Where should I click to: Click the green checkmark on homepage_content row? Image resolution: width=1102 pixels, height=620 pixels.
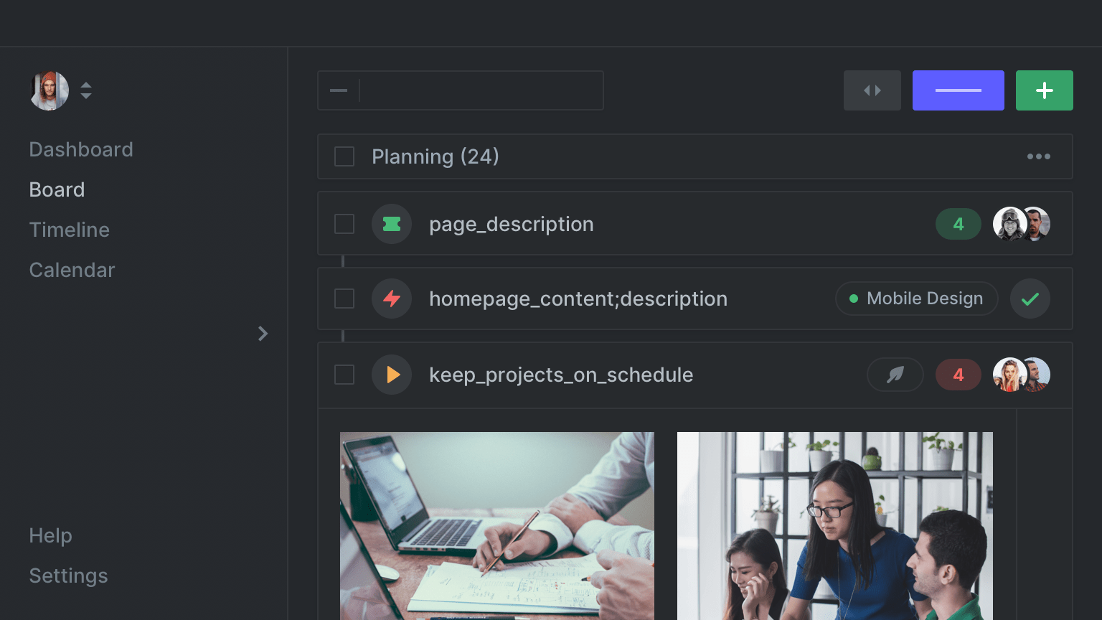pos(1030,299)
